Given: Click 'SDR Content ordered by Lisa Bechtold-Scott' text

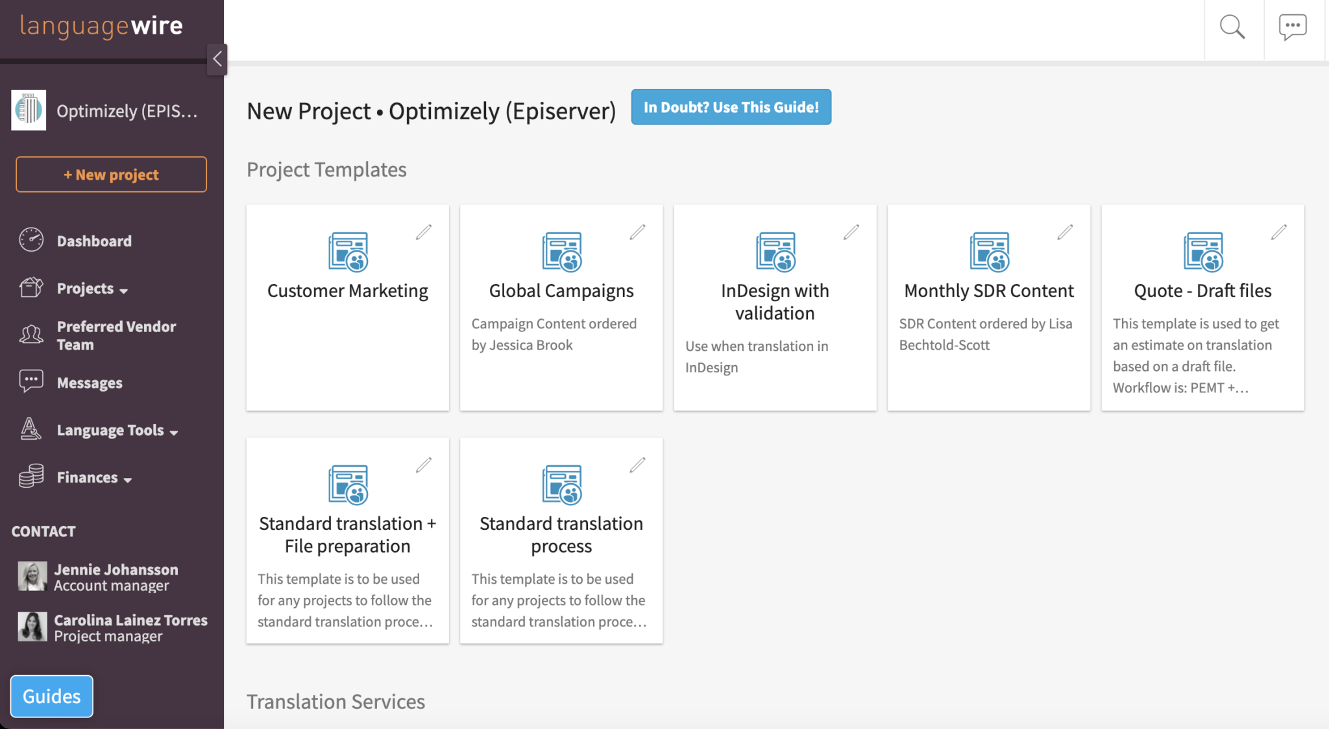Looking at the screenshot, I should [x=985, y=334].
